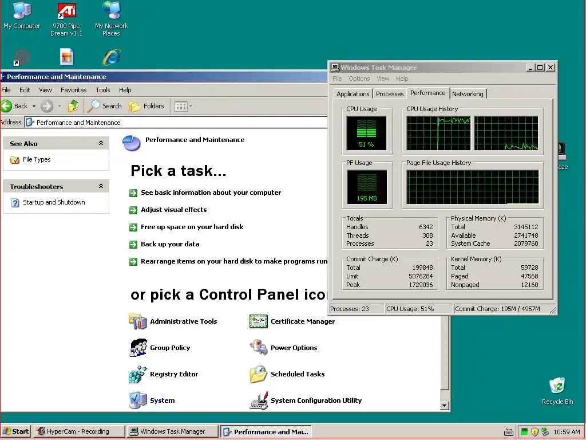Open document icon on desktop

pyautogui.click(x=66, y=57)
